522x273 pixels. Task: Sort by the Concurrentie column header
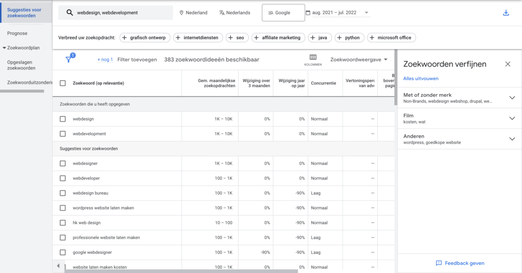323,83
